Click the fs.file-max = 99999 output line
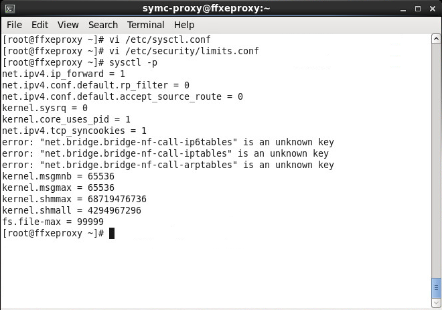Viewport: 442px width, 310px height. coord(53,222)
